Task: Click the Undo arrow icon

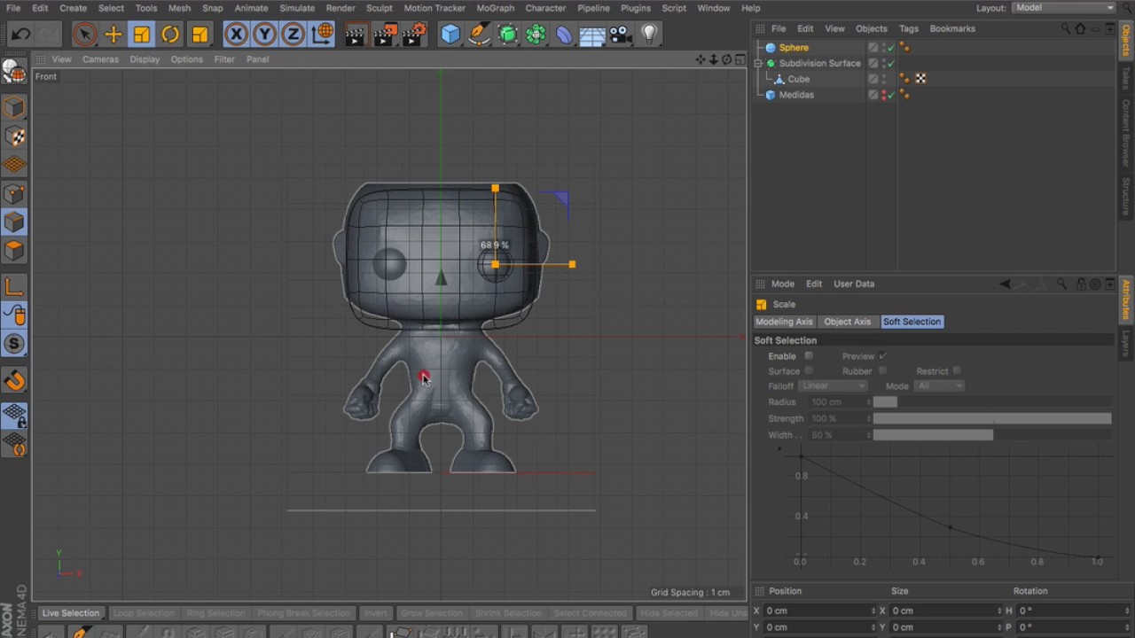Action: click(x=21, y=35)
